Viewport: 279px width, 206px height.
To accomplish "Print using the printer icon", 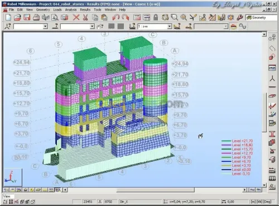I will pos(36,17).
